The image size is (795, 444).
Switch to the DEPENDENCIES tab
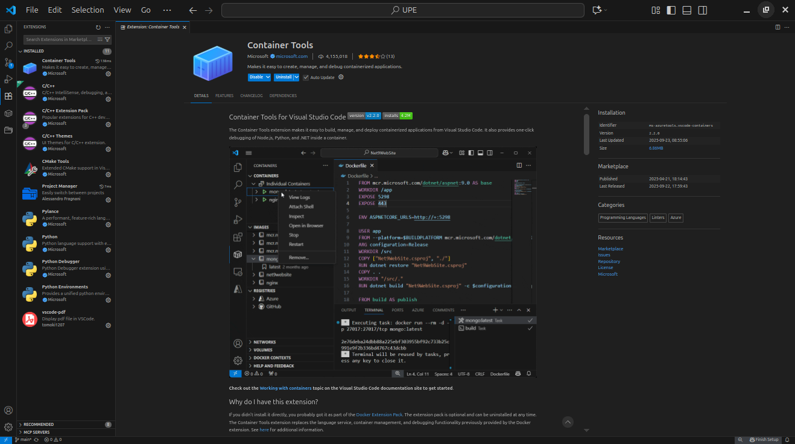[x=283, y=95]
